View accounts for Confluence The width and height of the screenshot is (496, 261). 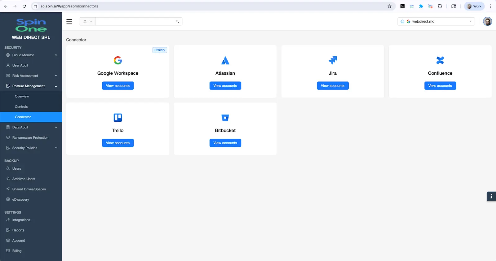pos(440,86)
